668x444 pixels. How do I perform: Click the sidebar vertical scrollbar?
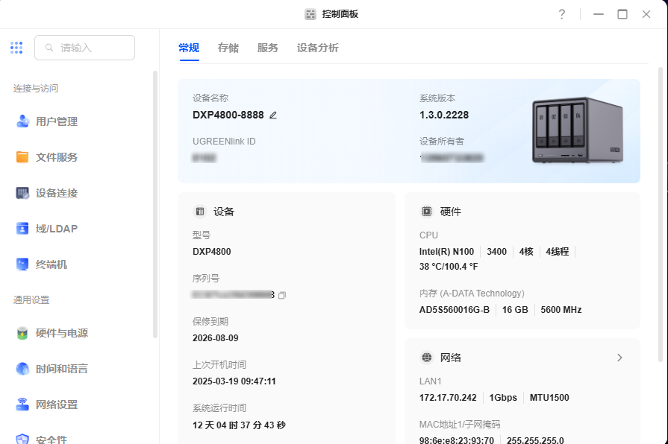point(155,205)
